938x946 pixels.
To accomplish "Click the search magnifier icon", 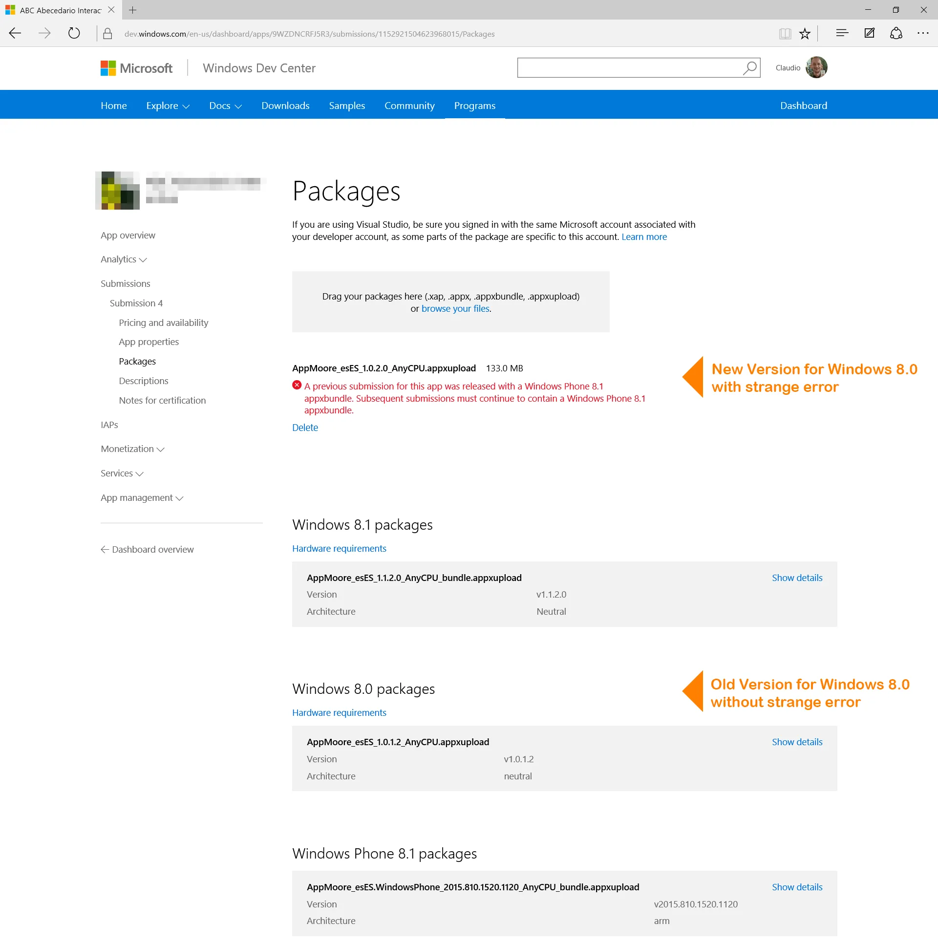I will 749,68.
